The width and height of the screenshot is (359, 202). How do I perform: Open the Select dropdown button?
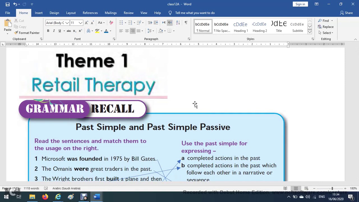click(326, 33)
